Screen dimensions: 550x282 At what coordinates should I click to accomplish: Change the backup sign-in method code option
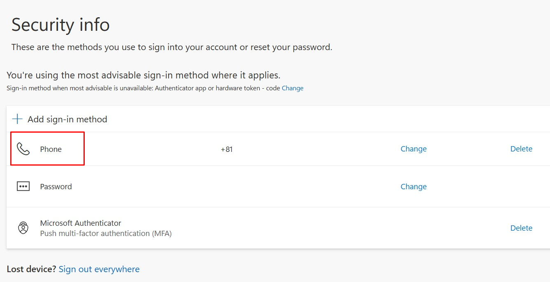(292, 88)
